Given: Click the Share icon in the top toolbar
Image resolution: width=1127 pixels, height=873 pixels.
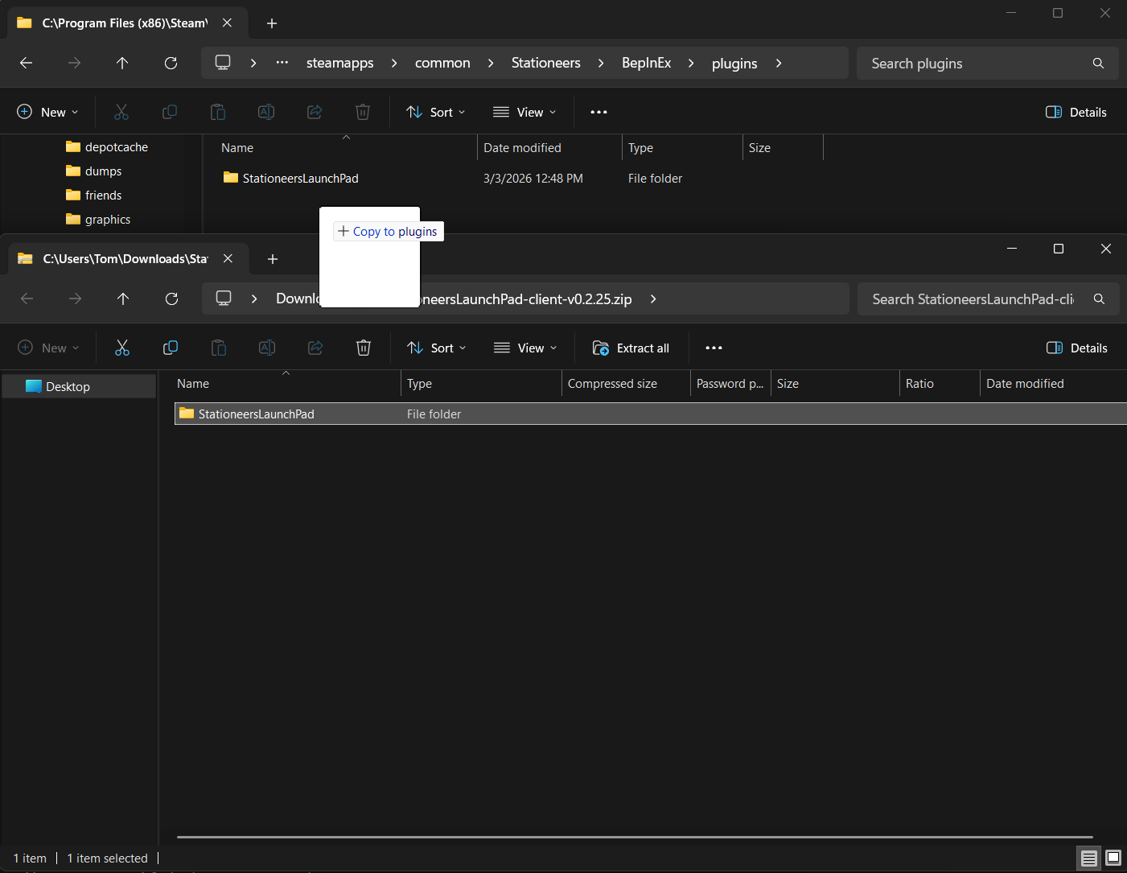Looking at the screenshot, I should coord(315,112).
